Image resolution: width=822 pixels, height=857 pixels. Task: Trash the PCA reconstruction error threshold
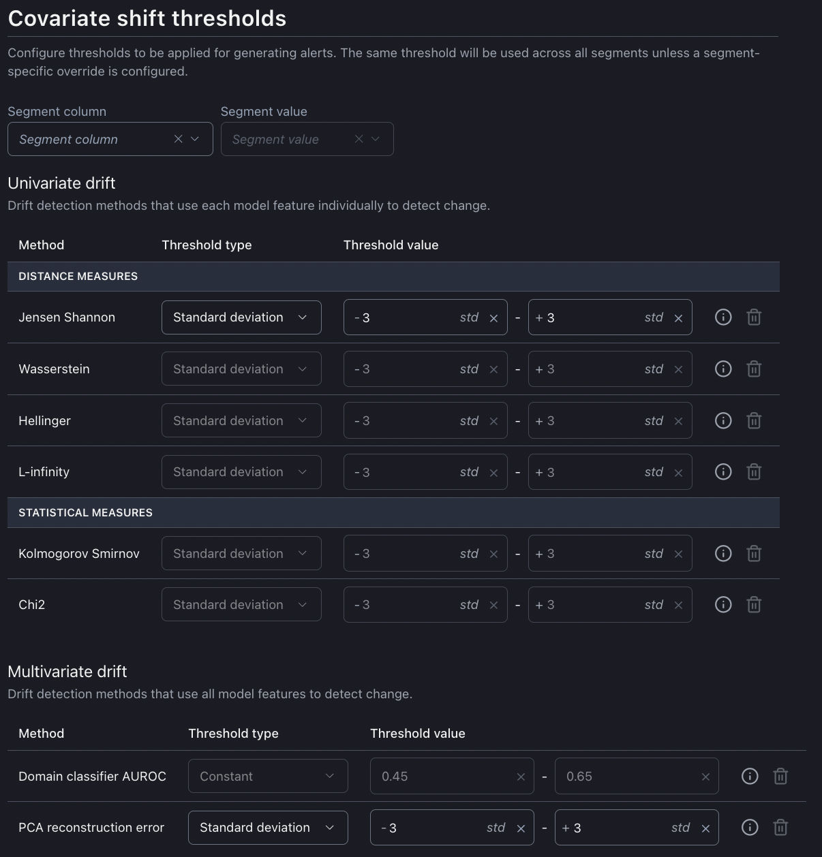[x=780, y=828]
